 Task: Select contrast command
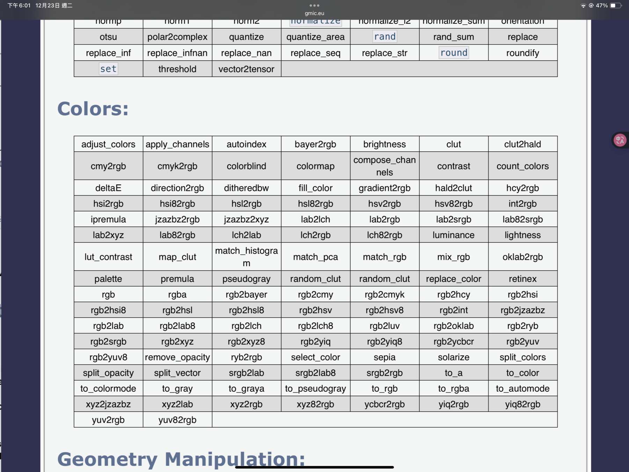click(x=454, y=166)
